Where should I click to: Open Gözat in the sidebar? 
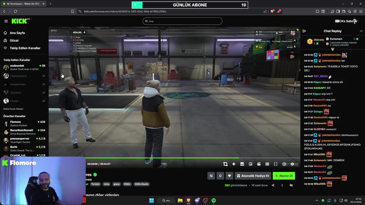24,40
